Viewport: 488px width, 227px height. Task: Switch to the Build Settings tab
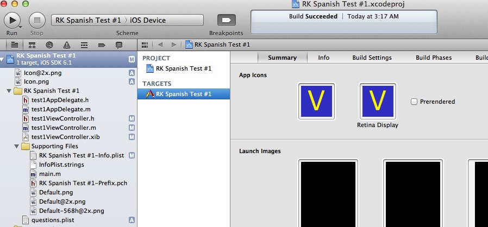pyautogui.click(x=372, y=58)
